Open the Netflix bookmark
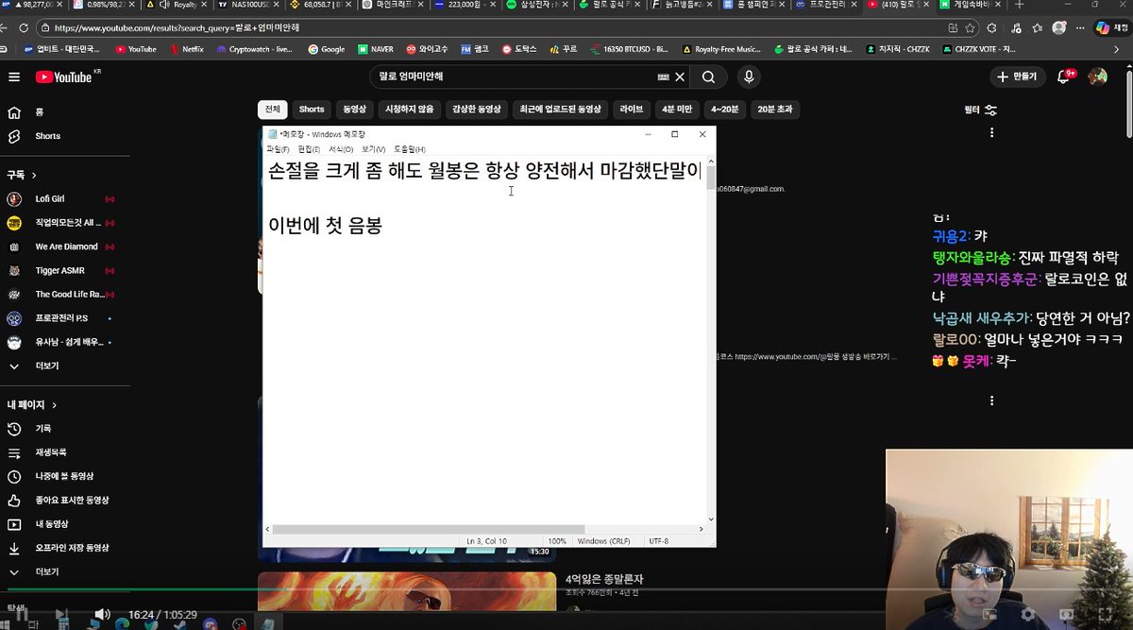Screen dimensions: 1133x630 tap(186, 49)
